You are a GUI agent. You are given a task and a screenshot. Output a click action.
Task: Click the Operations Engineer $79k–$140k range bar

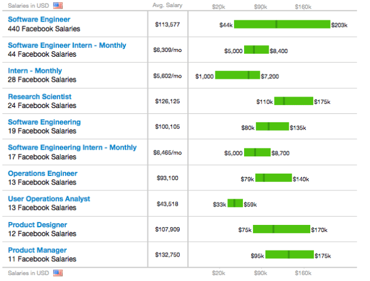coord(273,178)
